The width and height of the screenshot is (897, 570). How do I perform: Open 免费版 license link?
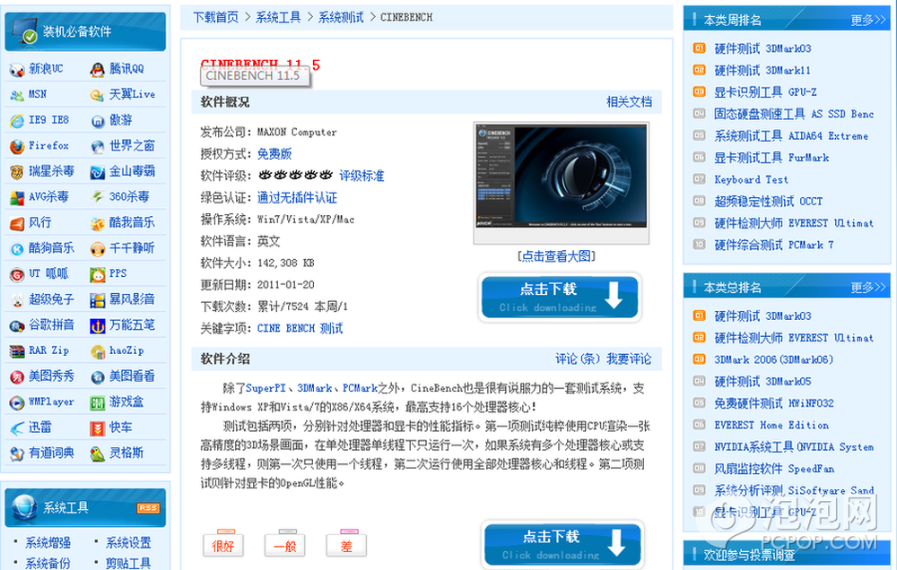coord(274,154)
